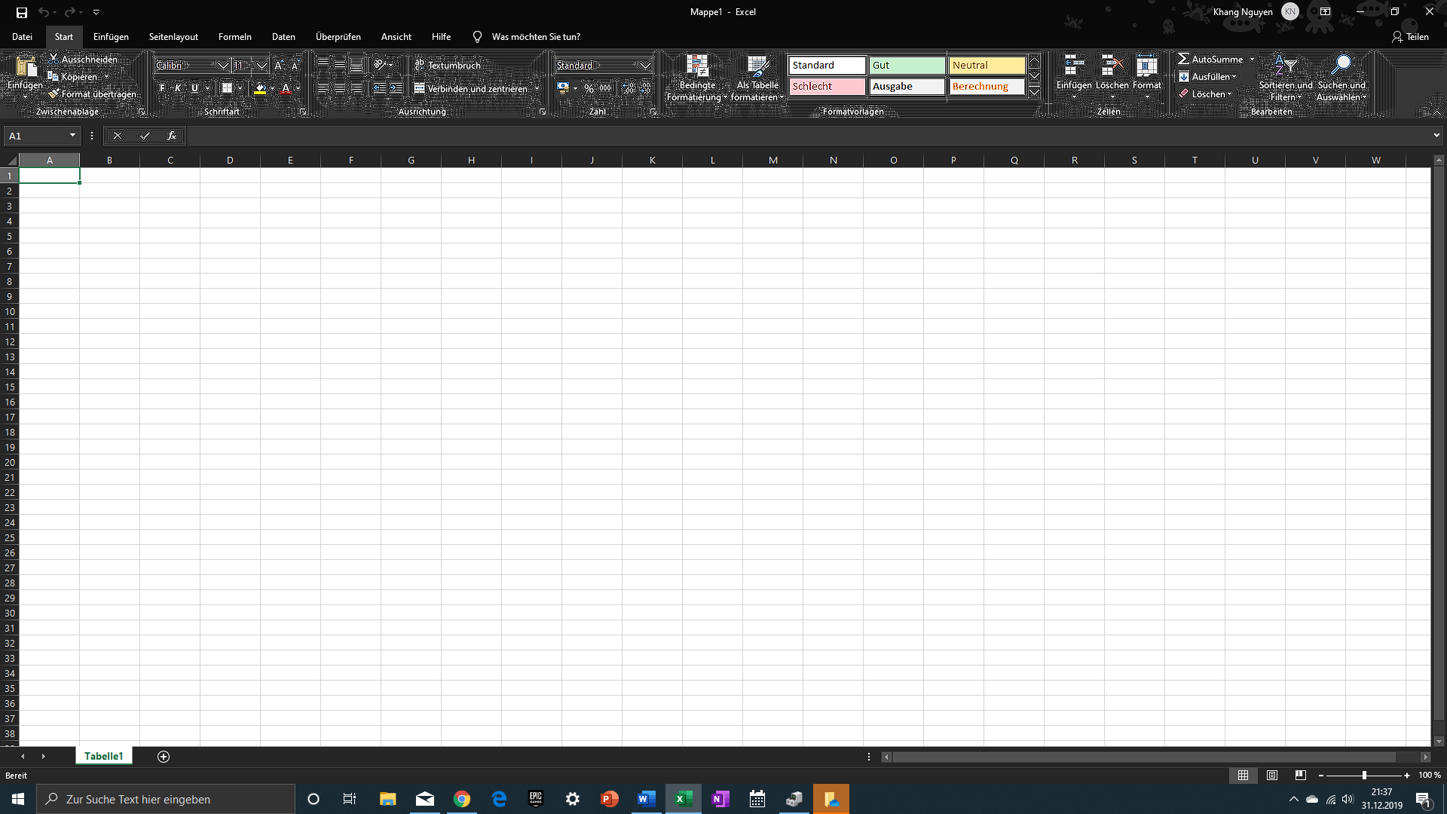Apply the cell borders button
The width and height of the screenshot is (1447, 814).
point(227,88)
